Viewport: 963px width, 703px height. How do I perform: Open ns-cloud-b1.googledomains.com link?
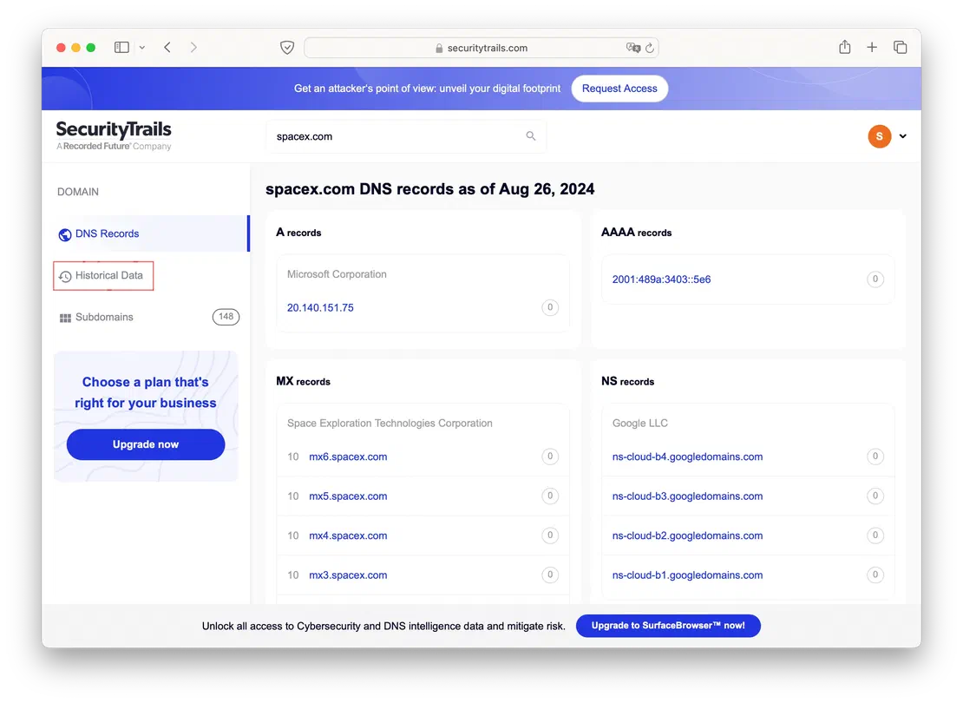687,575
